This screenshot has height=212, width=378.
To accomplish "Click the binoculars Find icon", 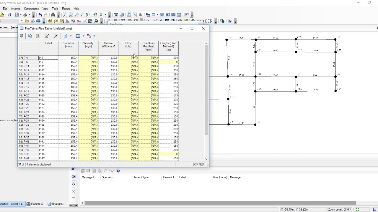I will pos(53,15).
